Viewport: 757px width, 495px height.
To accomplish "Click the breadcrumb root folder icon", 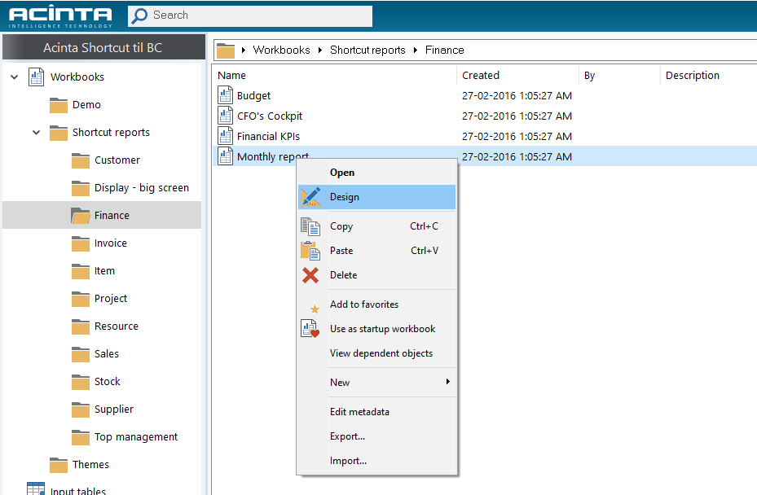I will (x=226, y=50).
